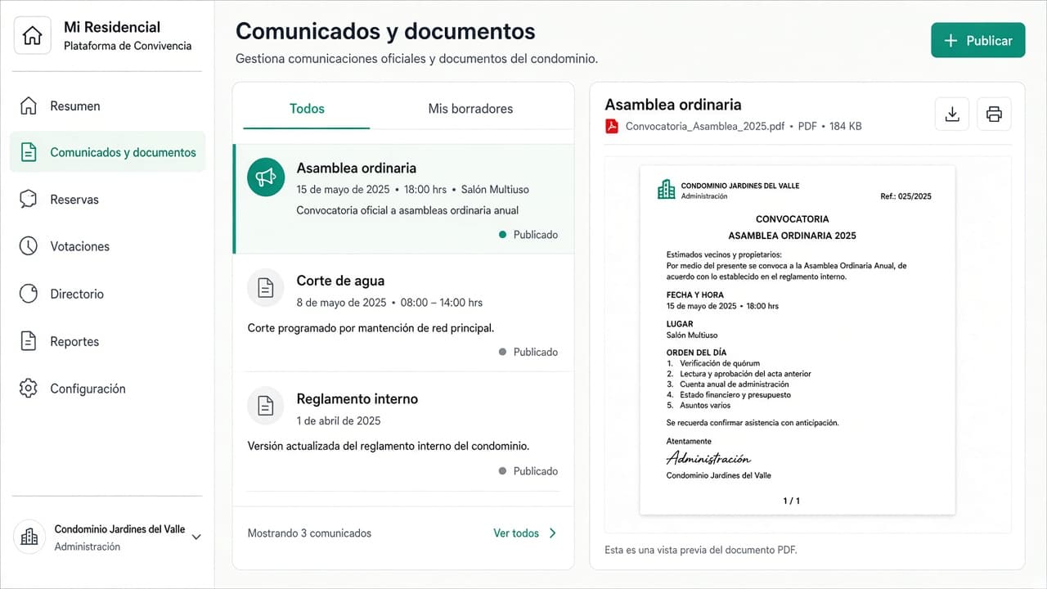Click the Convocatoria_Asamblea_2025.pdf file name
Image resolution: width=1047 pixels, height=589 pixels.
pos(705,126)
